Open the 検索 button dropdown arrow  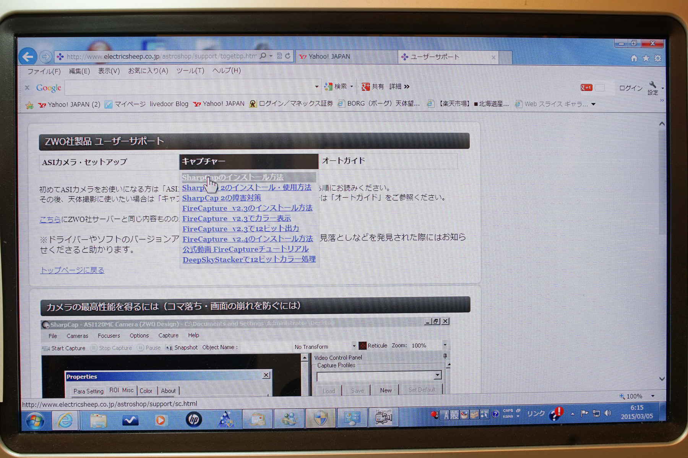(352, 87)
